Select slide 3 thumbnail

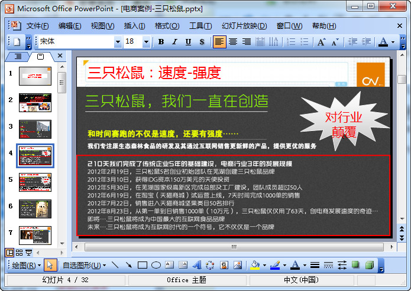click(35, 129)
